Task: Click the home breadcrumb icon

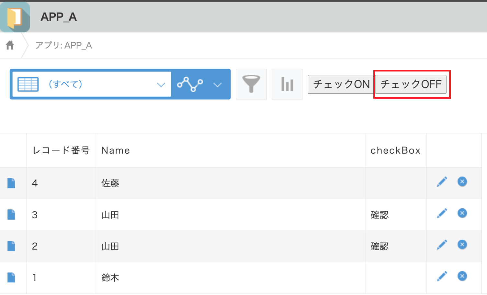Action: [x=10, y=45]
